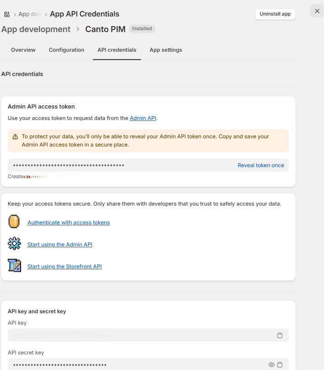Screen dimensions: 324x370
Task: Select the API credentials tab
Action: (117, 50)
